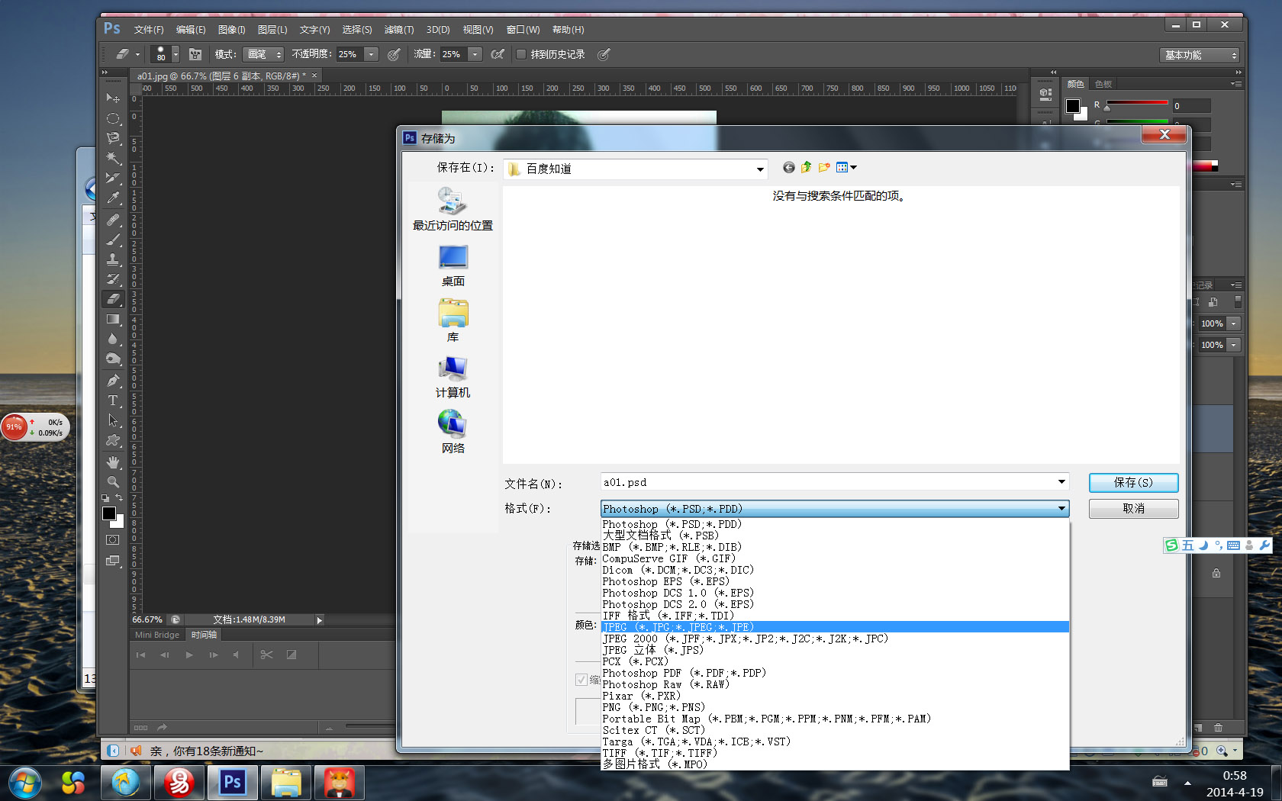The height and width of the screenshot is (801, 1282).
Task: Choose JPEG (*.JPG;*.JPEG;*.JPE) format
Action: click(835, 627)
